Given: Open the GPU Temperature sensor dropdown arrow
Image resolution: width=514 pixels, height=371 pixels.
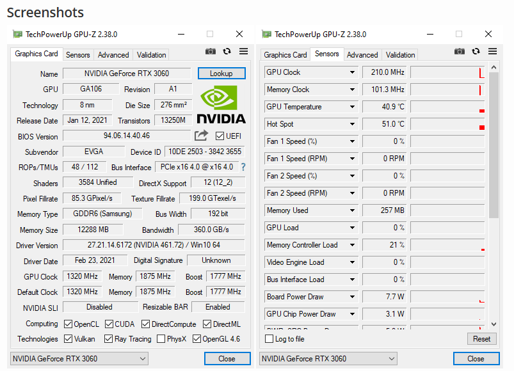Looking at the screenshot, I should coord(352,107).
